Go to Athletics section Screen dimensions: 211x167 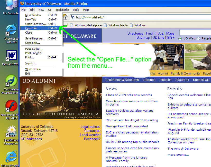click(166, 80)
